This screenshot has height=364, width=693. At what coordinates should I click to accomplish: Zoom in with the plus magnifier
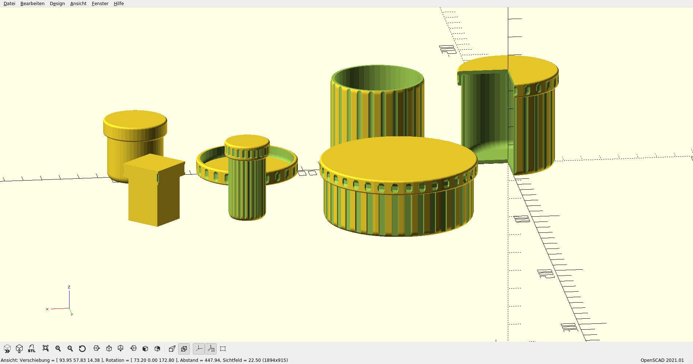(x=58, y=349)
